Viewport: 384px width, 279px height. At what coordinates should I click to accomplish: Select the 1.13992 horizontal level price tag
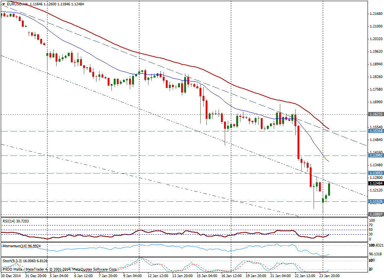[376, 156]
